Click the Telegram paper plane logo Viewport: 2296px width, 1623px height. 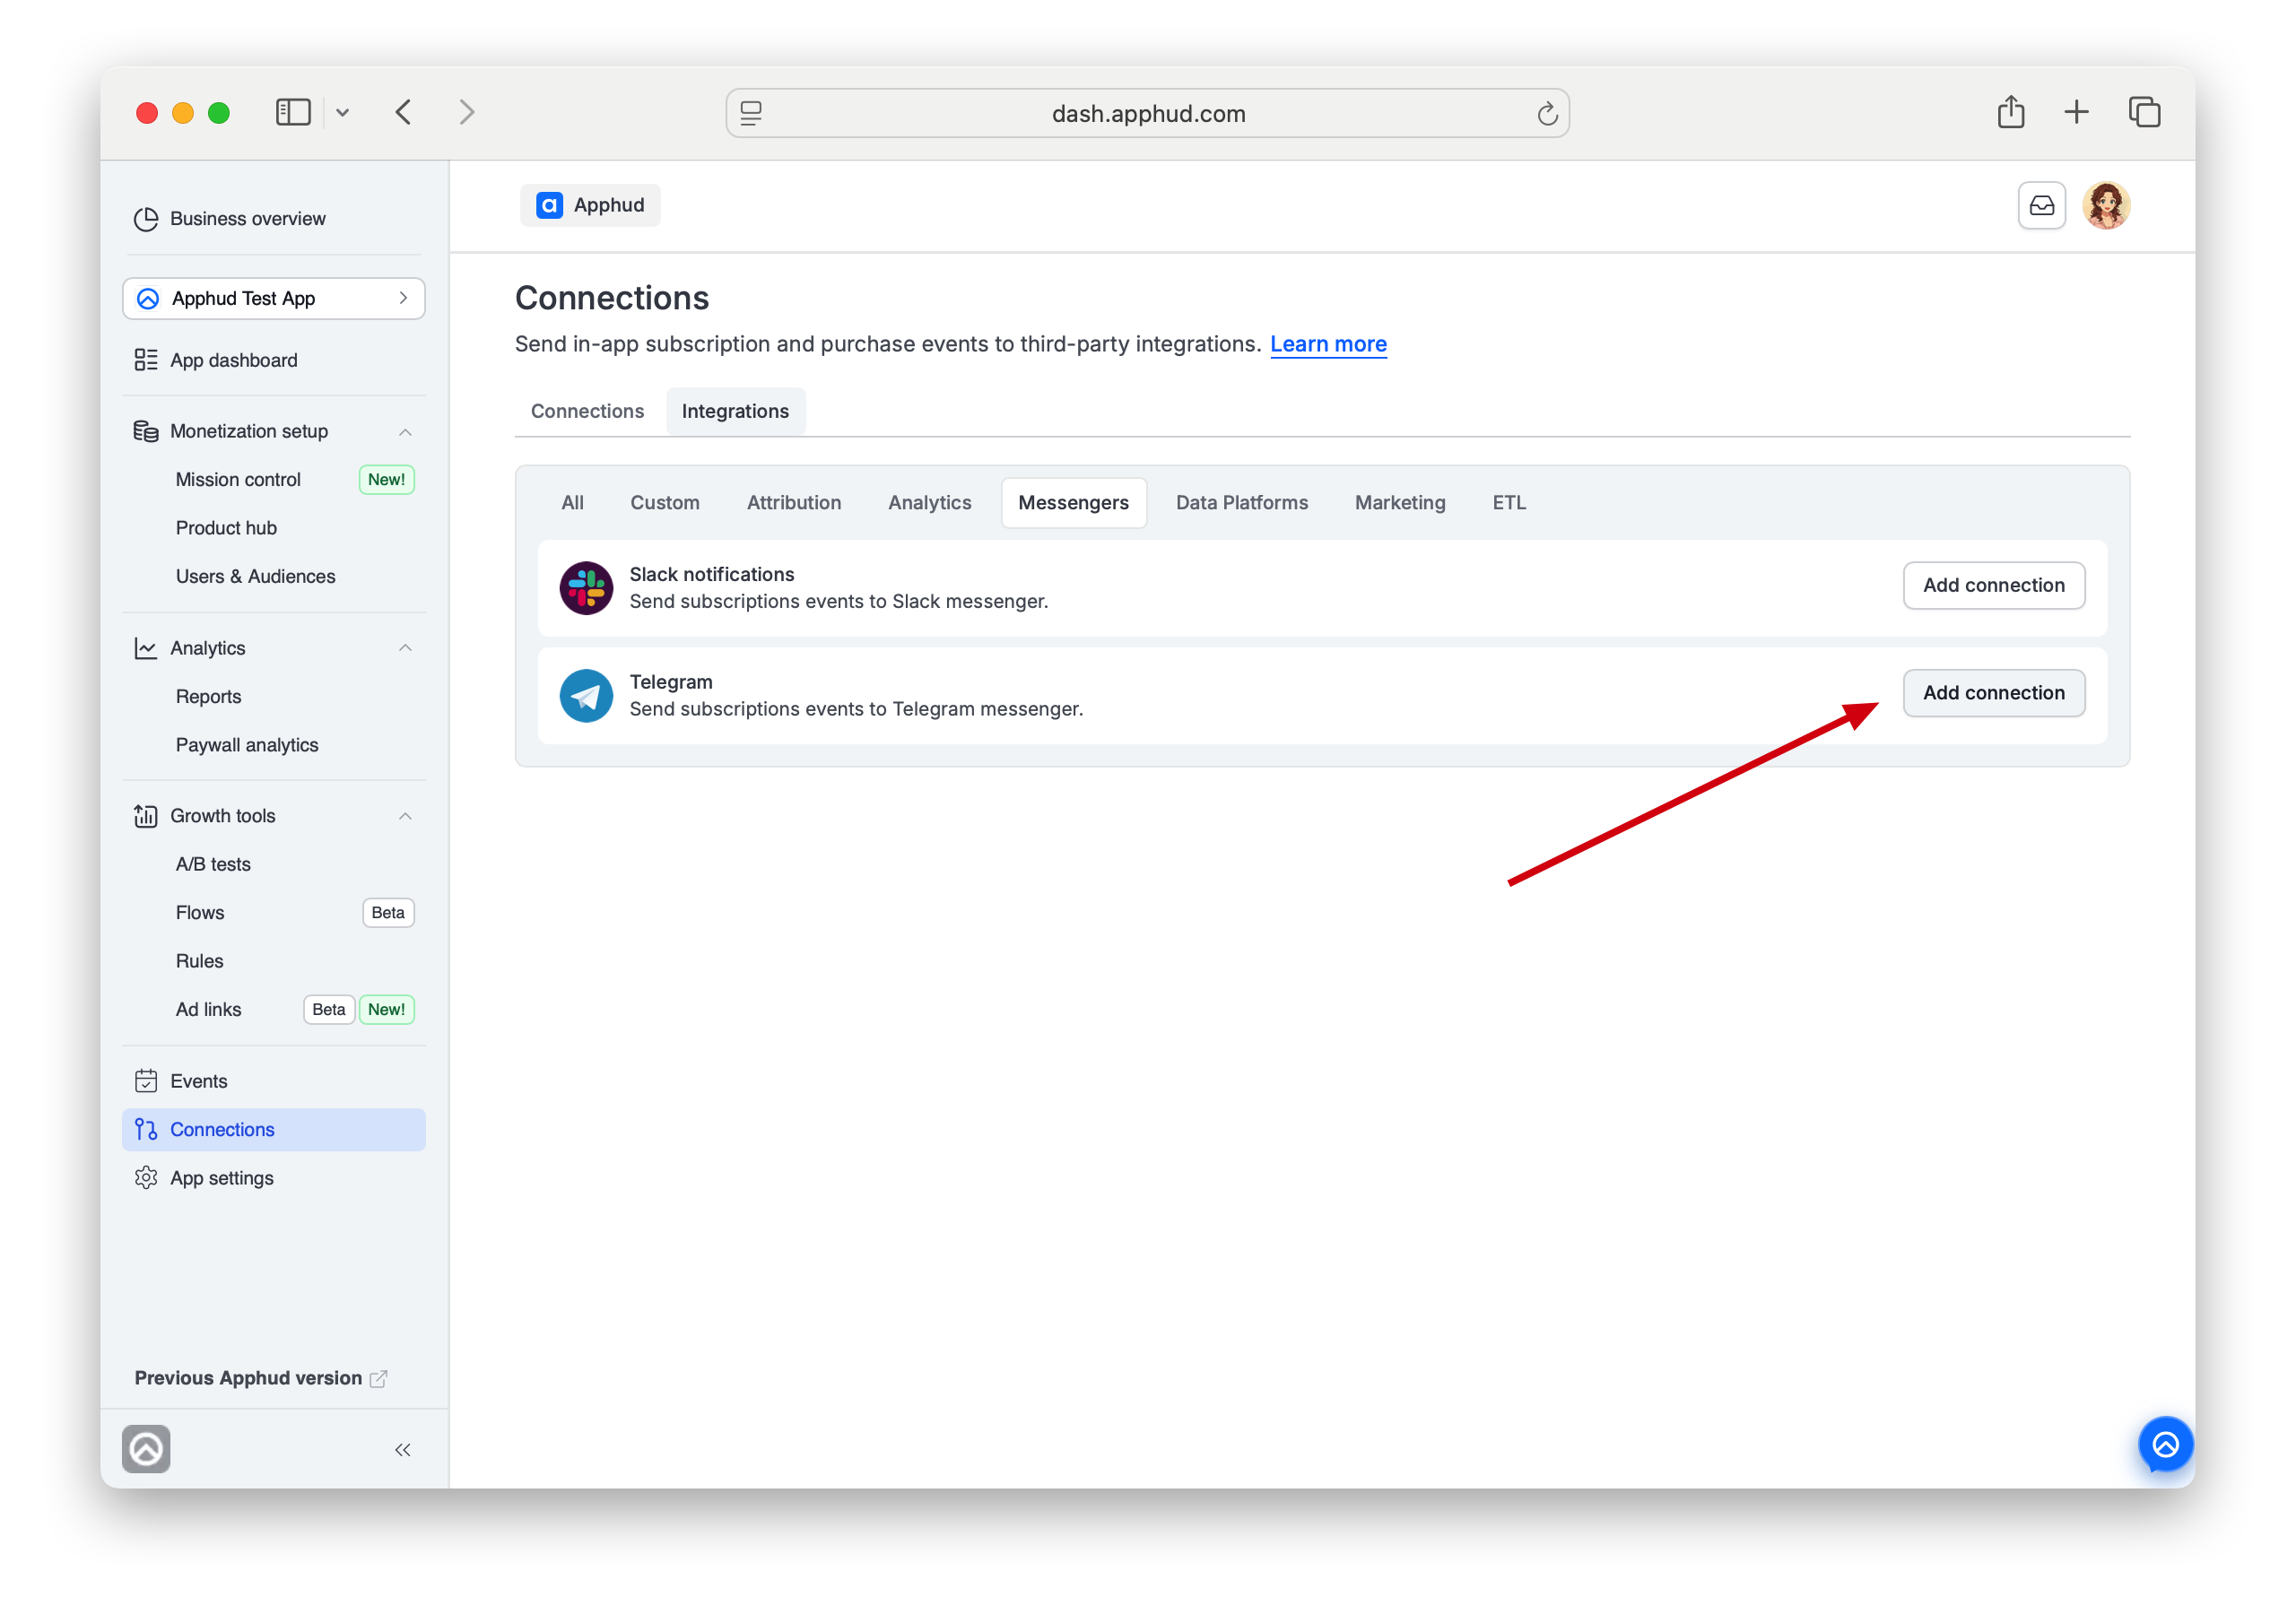point(586,695)
